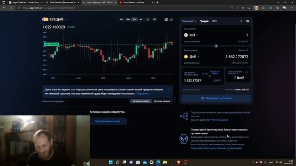
Task: Select the 1Ч chart timeframe
Action: pos(135,19)
